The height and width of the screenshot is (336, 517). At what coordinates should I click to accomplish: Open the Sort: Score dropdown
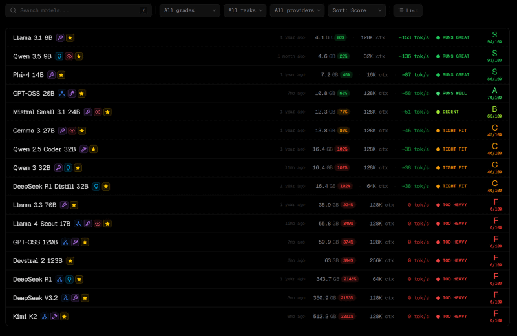point(356,10)
